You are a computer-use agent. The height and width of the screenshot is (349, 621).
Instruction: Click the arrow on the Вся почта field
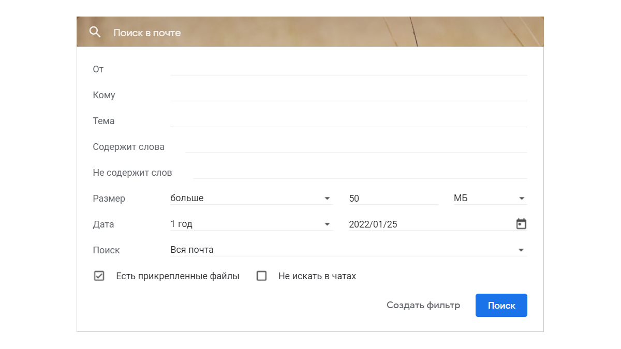tap(521, 250)
